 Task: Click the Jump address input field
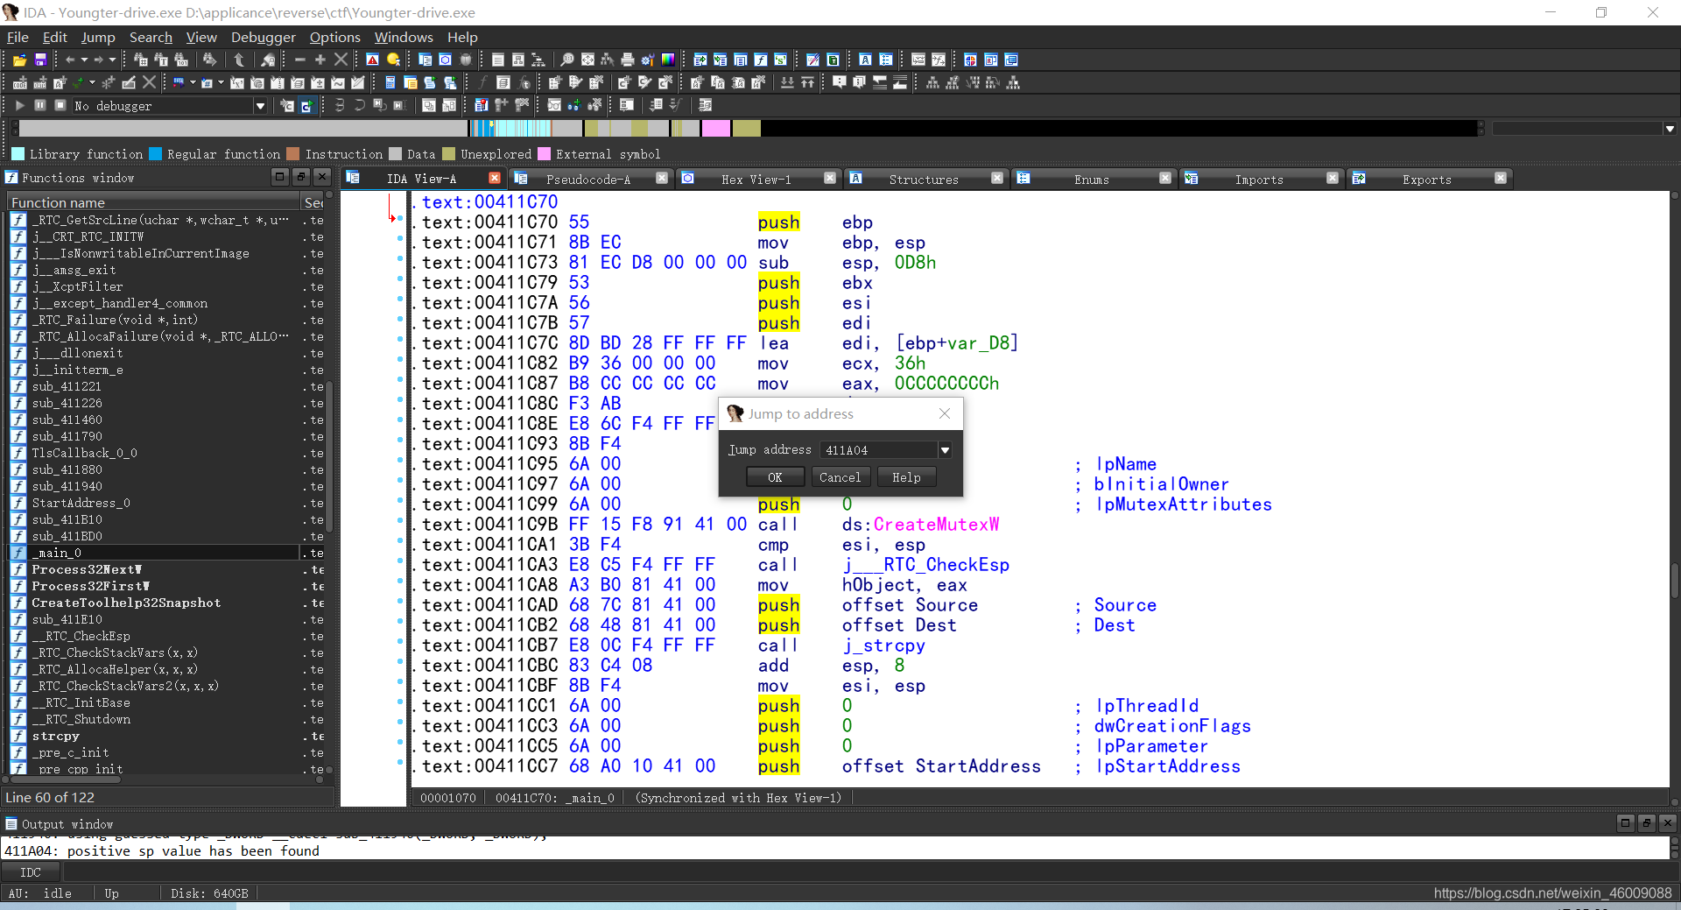pos(879,450)
